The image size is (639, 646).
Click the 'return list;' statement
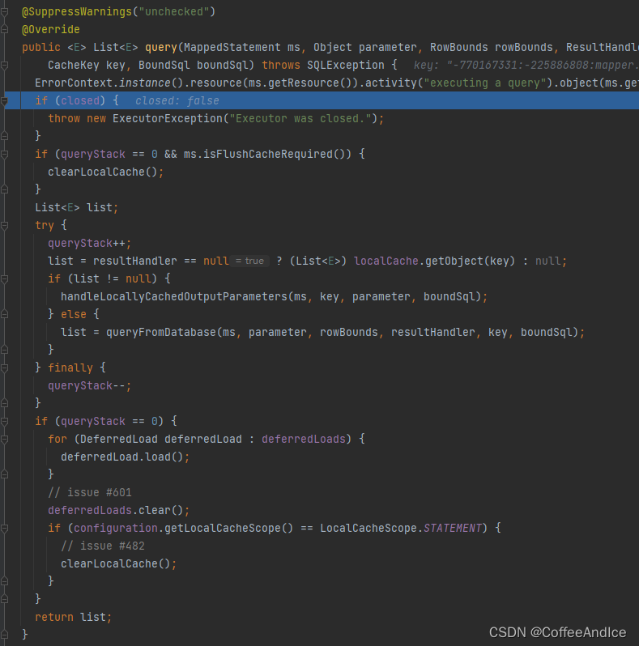74,617
